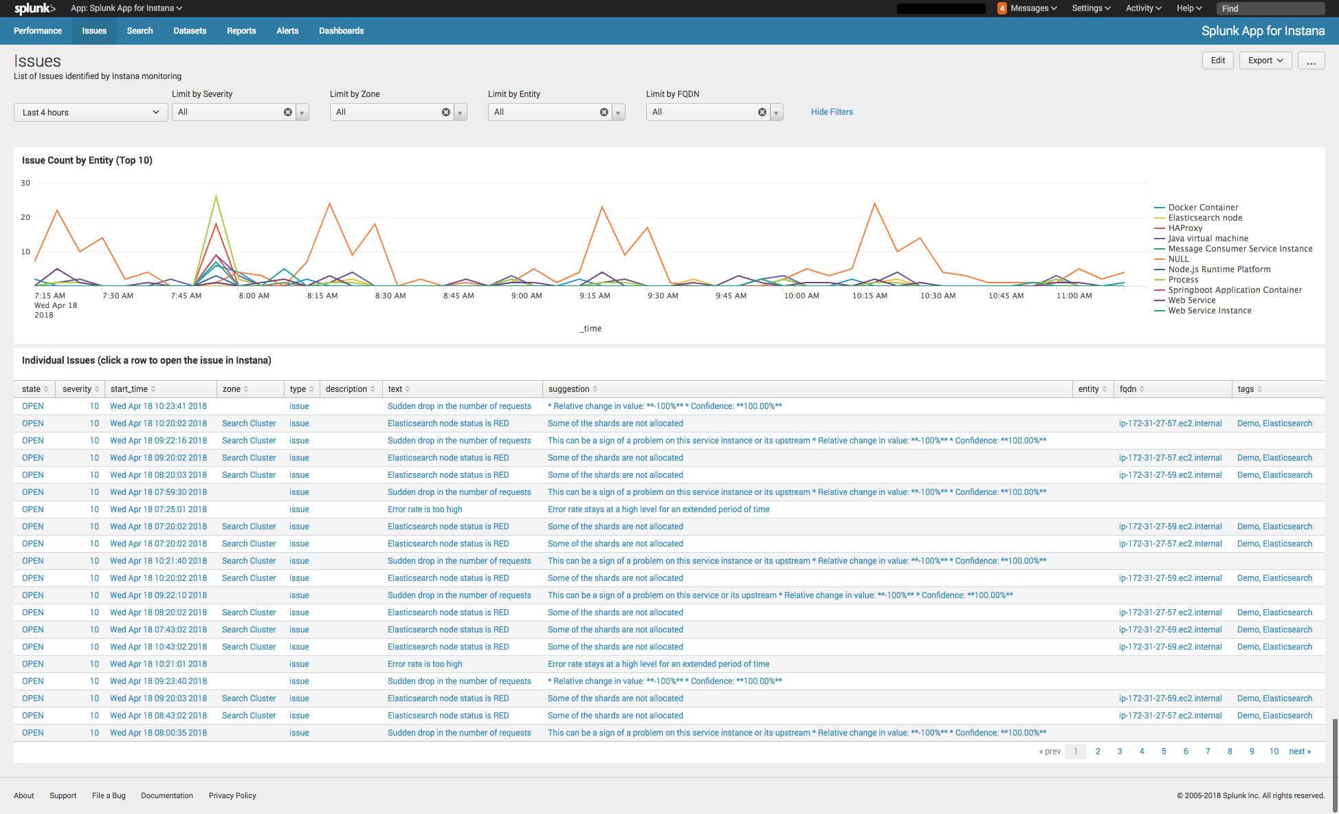Click the Hide Filters link
1339x814 pixels.
tap(832, 112)
